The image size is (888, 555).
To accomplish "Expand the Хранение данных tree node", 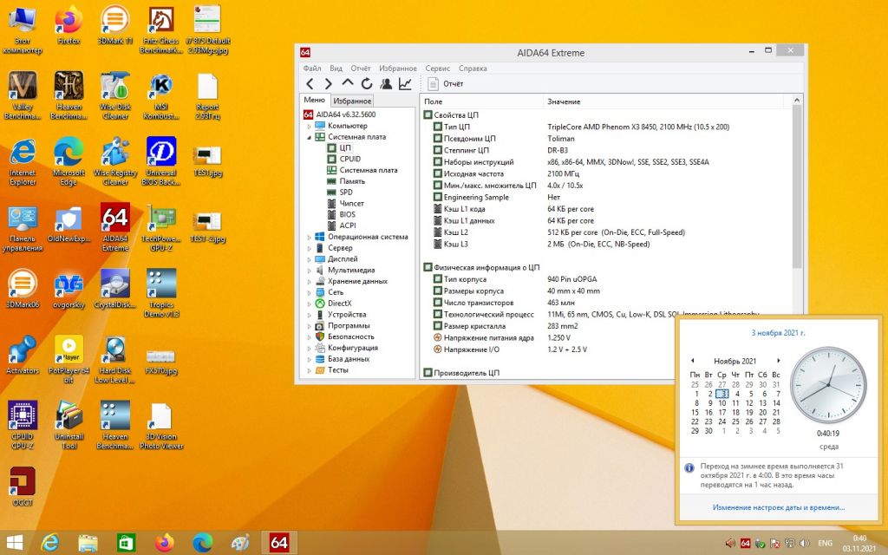I will click(310, 282).
